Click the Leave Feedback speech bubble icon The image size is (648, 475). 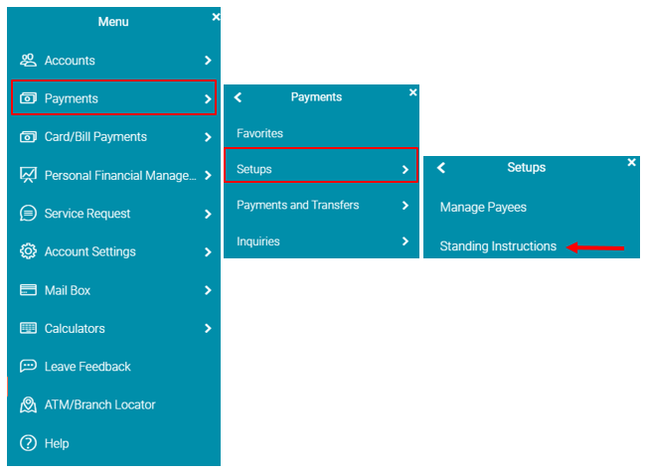point(28,367)
